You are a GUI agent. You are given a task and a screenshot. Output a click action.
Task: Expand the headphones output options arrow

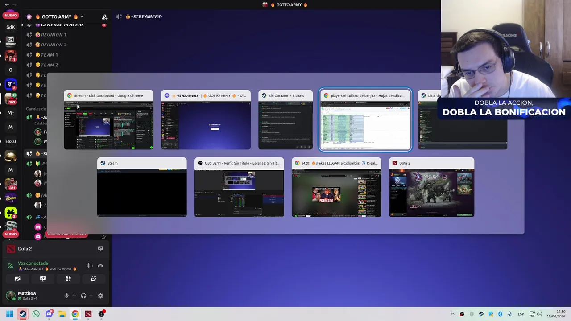(91, 296)
